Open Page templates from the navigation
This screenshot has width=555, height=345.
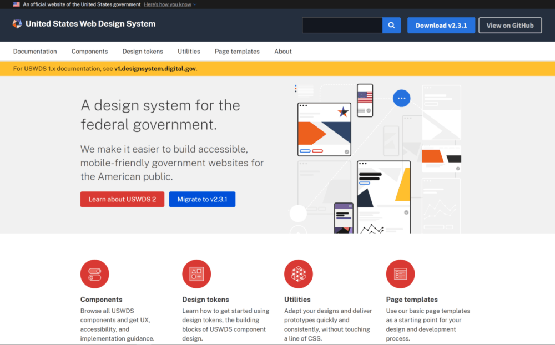tap(237, 51)
